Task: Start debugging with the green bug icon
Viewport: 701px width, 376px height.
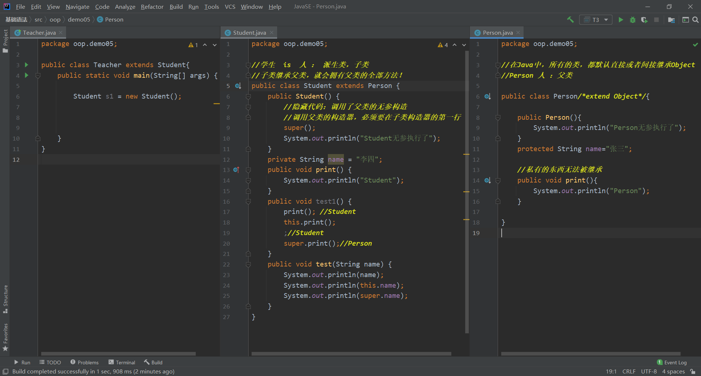Action: 633,20
